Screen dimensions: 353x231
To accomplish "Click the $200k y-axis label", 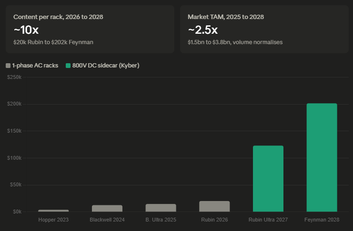I will tap(14, 104).
